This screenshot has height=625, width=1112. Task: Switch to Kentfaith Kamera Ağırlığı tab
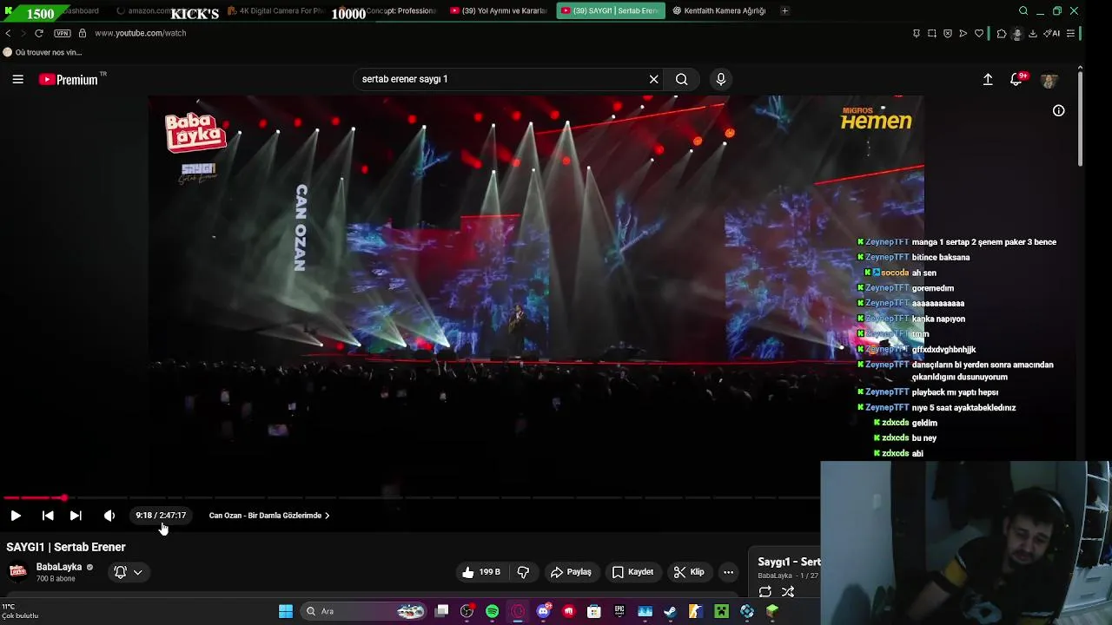[719, 10]
